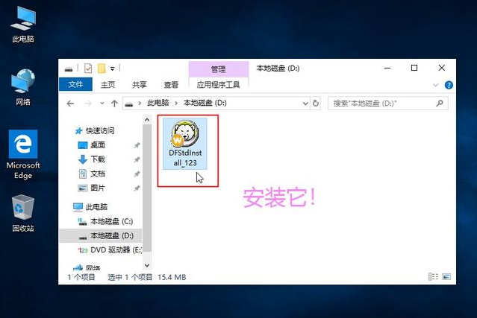
Task: Click the search magnifier icon
Action: [x=439, y=104]
